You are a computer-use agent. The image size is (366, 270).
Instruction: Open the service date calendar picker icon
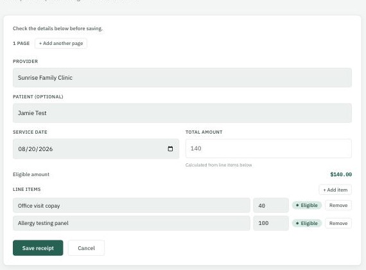(170, 149)
